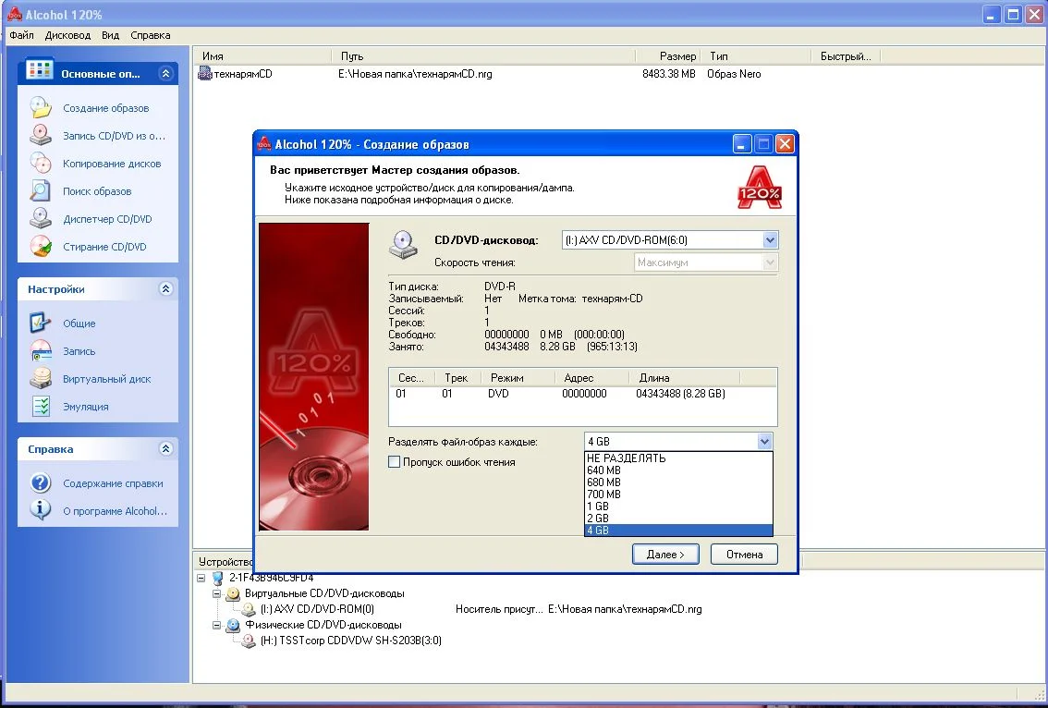
Task: Click the О программе Alcohol info icon
Action: (41, 510)
